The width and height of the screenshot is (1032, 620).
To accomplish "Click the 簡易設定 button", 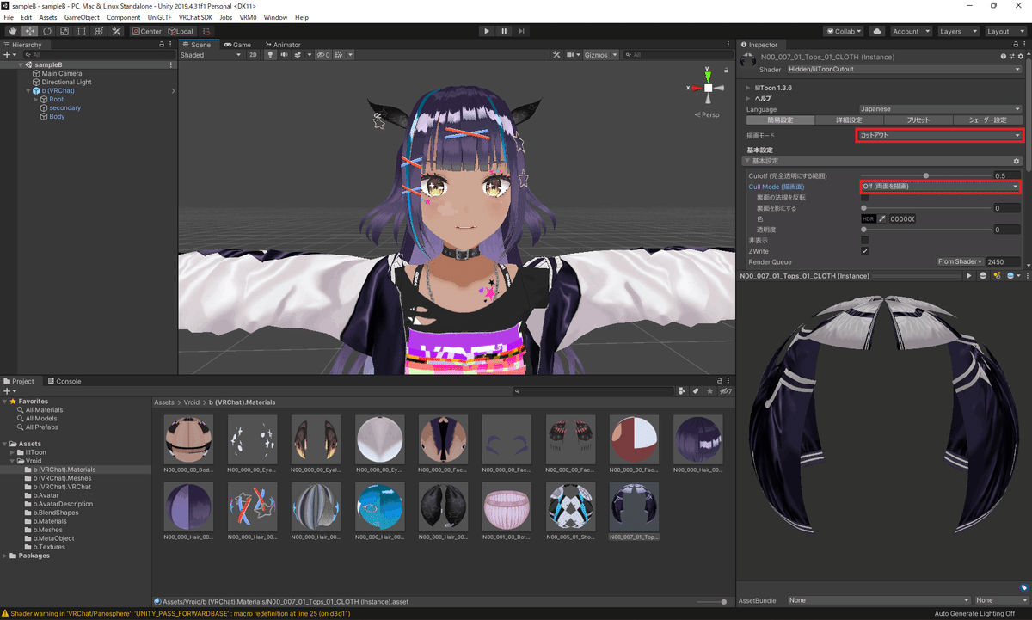I will pos(779,120).
